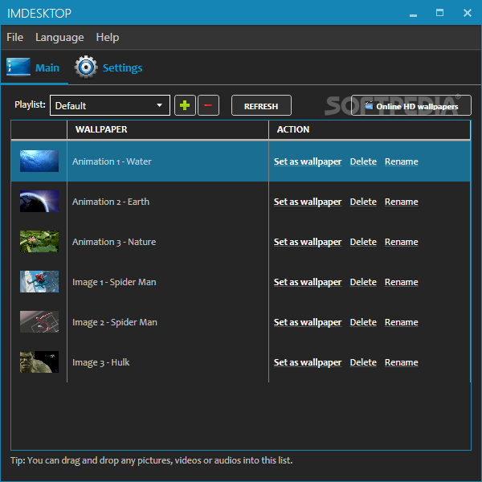Select the Earth animation thumbnail
The image size is (482, 482).
point(39,202)
